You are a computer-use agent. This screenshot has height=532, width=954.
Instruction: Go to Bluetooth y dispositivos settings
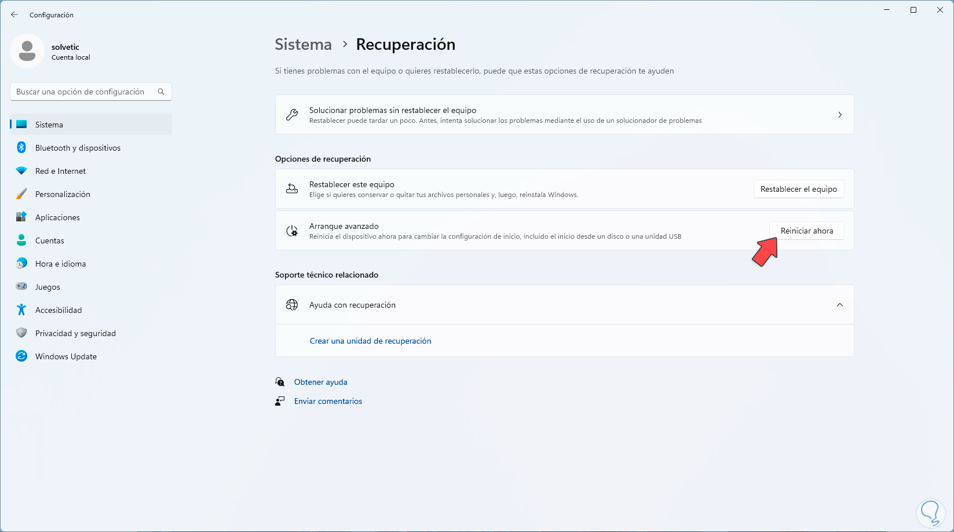(x=91, y=148)
